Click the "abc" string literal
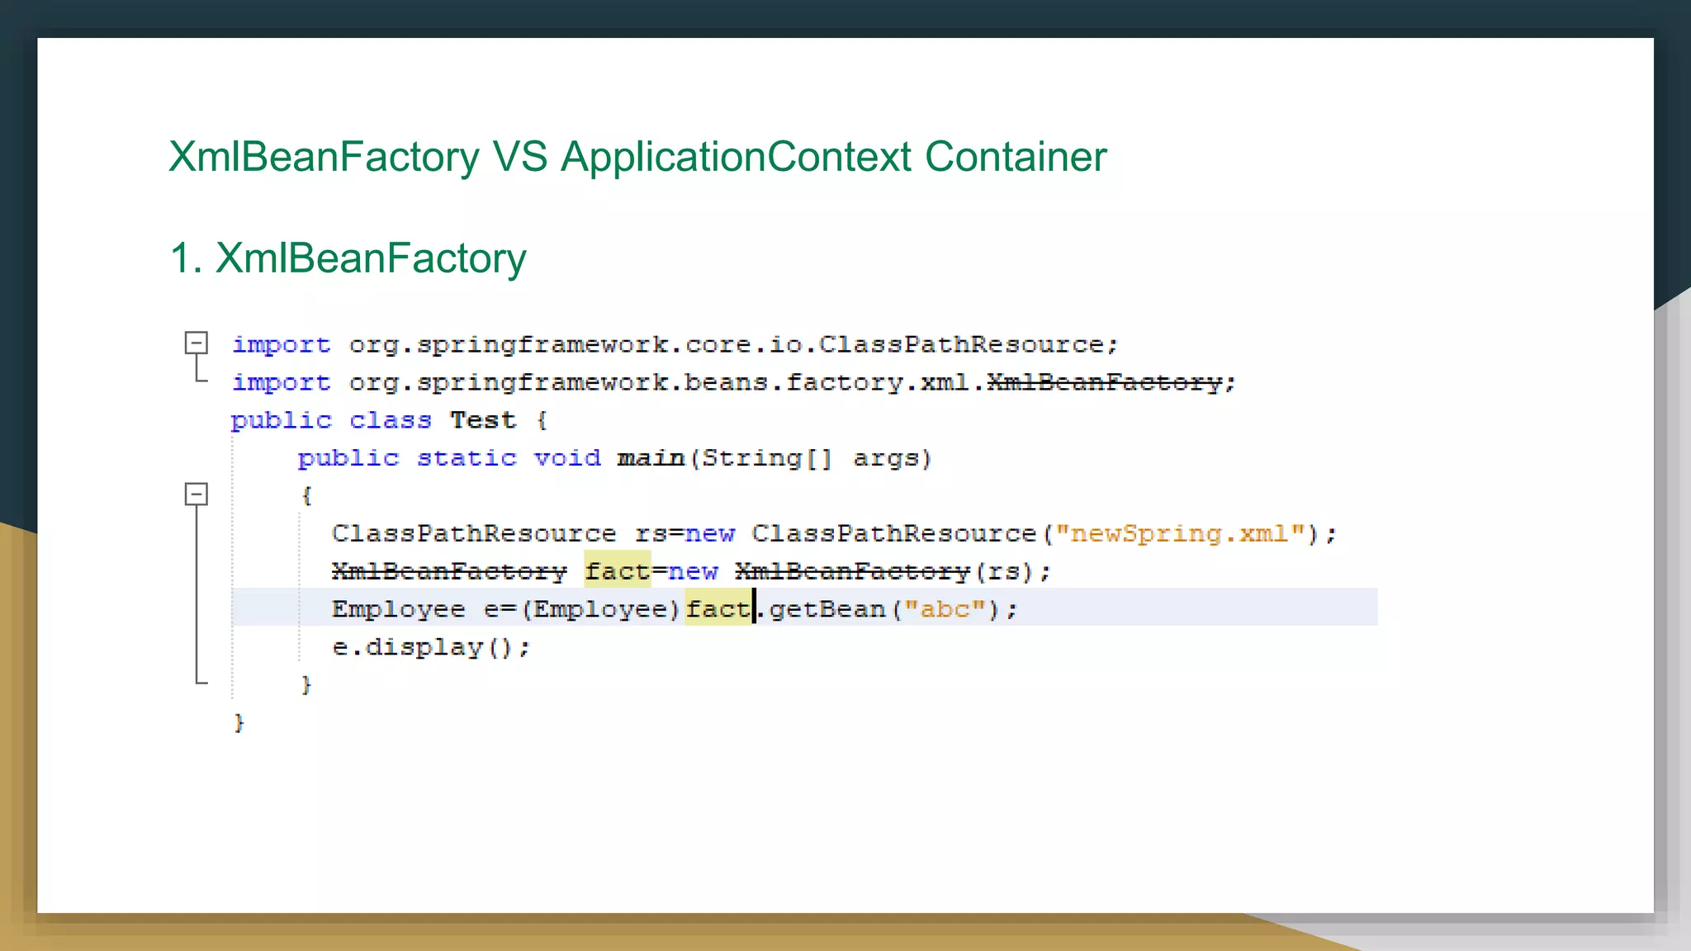Screen dimensions: 1691x951 point(945,609)
